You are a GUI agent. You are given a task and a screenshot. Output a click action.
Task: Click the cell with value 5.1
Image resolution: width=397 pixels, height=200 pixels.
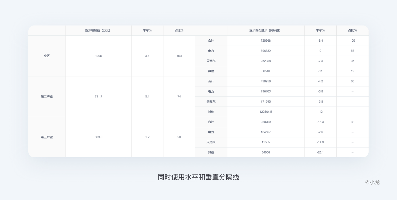tap(147, 97)
